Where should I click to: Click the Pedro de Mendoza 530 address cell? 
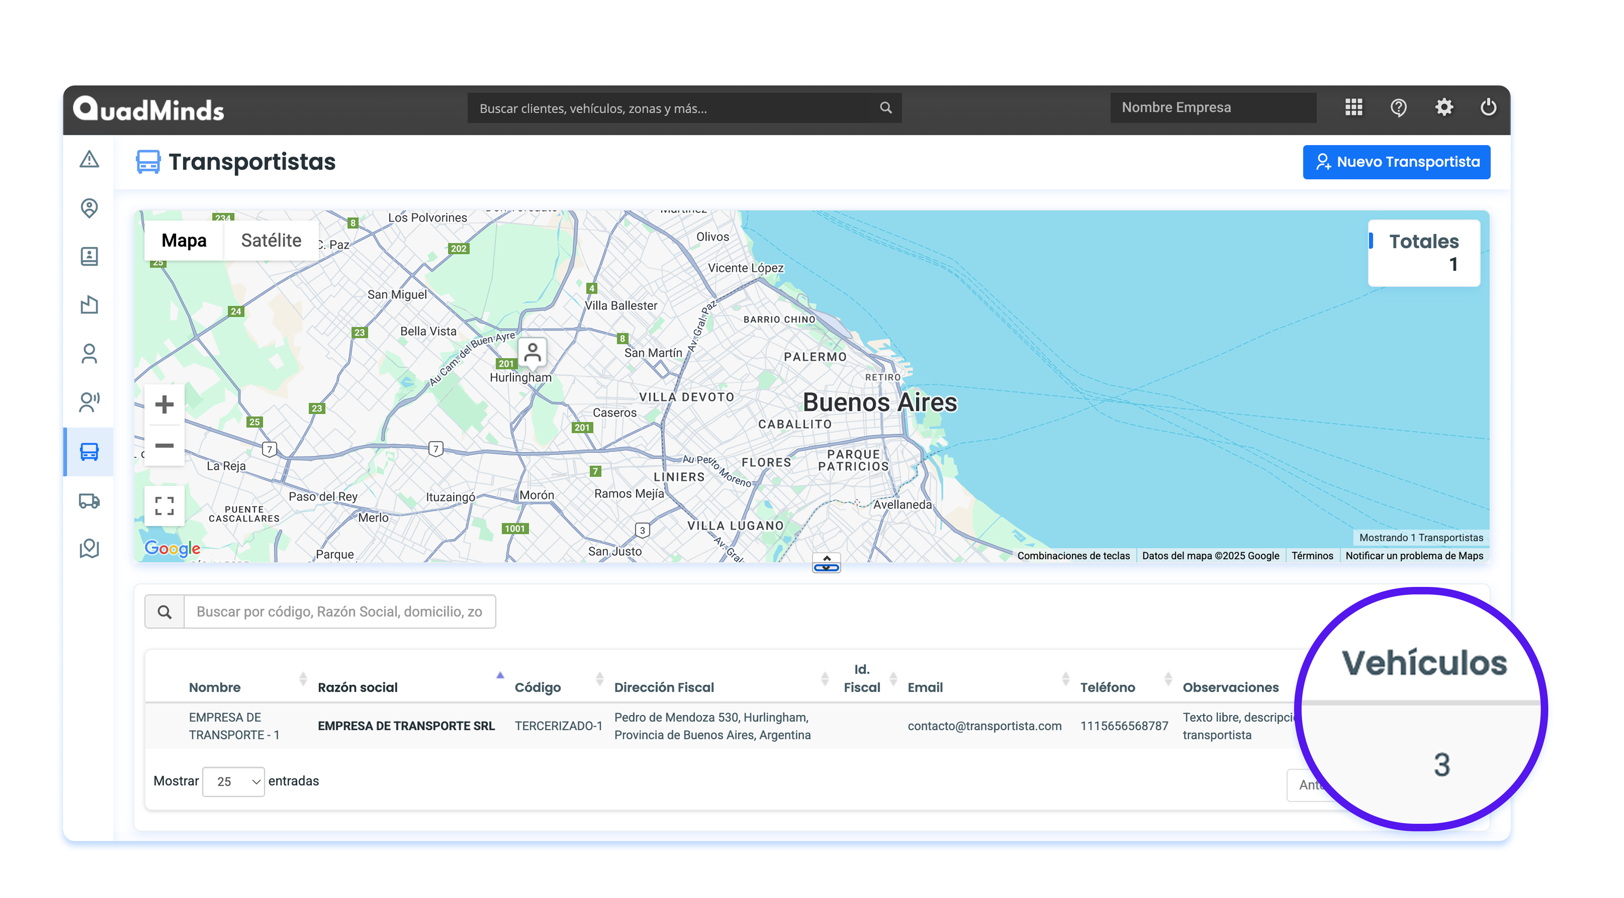pyautogui.click(x=712, y=726)
